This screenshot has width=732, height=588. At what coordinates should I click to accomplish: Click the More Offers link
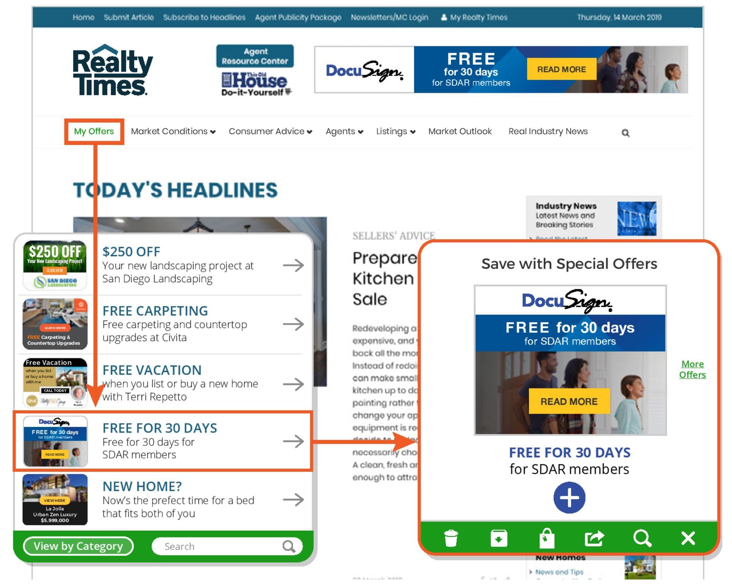click(x=692, y=369)
